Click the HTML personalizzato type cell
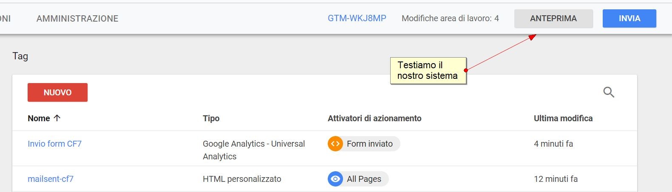The width and height of the screenshot is (672, 192). pyautogui.click(x=242, y=179)
